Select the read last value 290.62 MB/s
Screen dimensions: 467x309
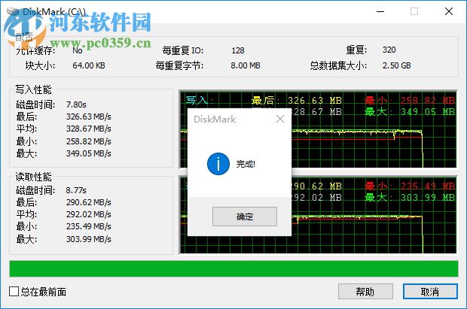click(x=89, y=202)
